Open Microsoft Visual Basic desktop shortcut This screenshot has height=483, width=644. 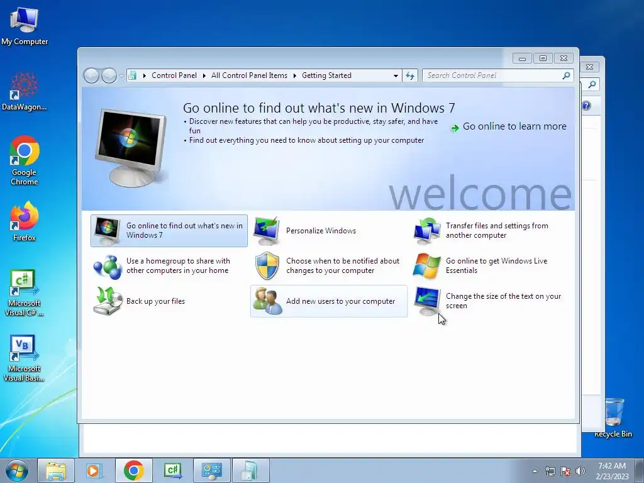[25, 358]
